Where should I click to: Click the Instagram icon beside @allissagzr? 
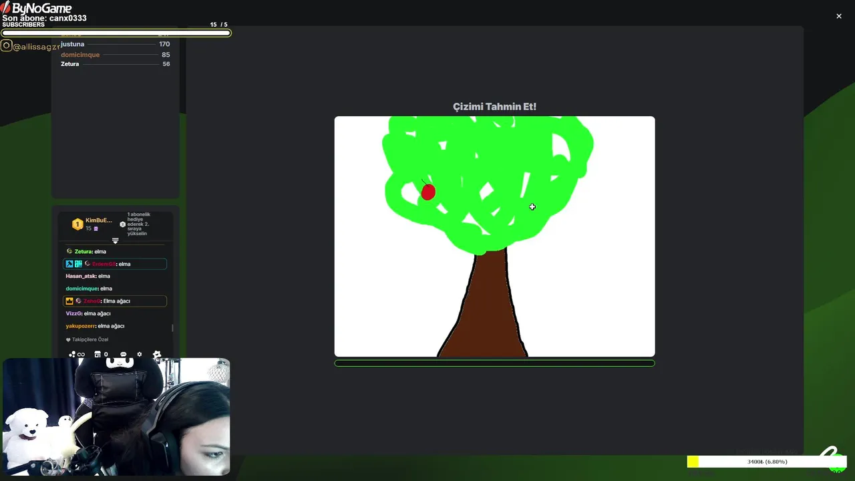click(6, 46)
